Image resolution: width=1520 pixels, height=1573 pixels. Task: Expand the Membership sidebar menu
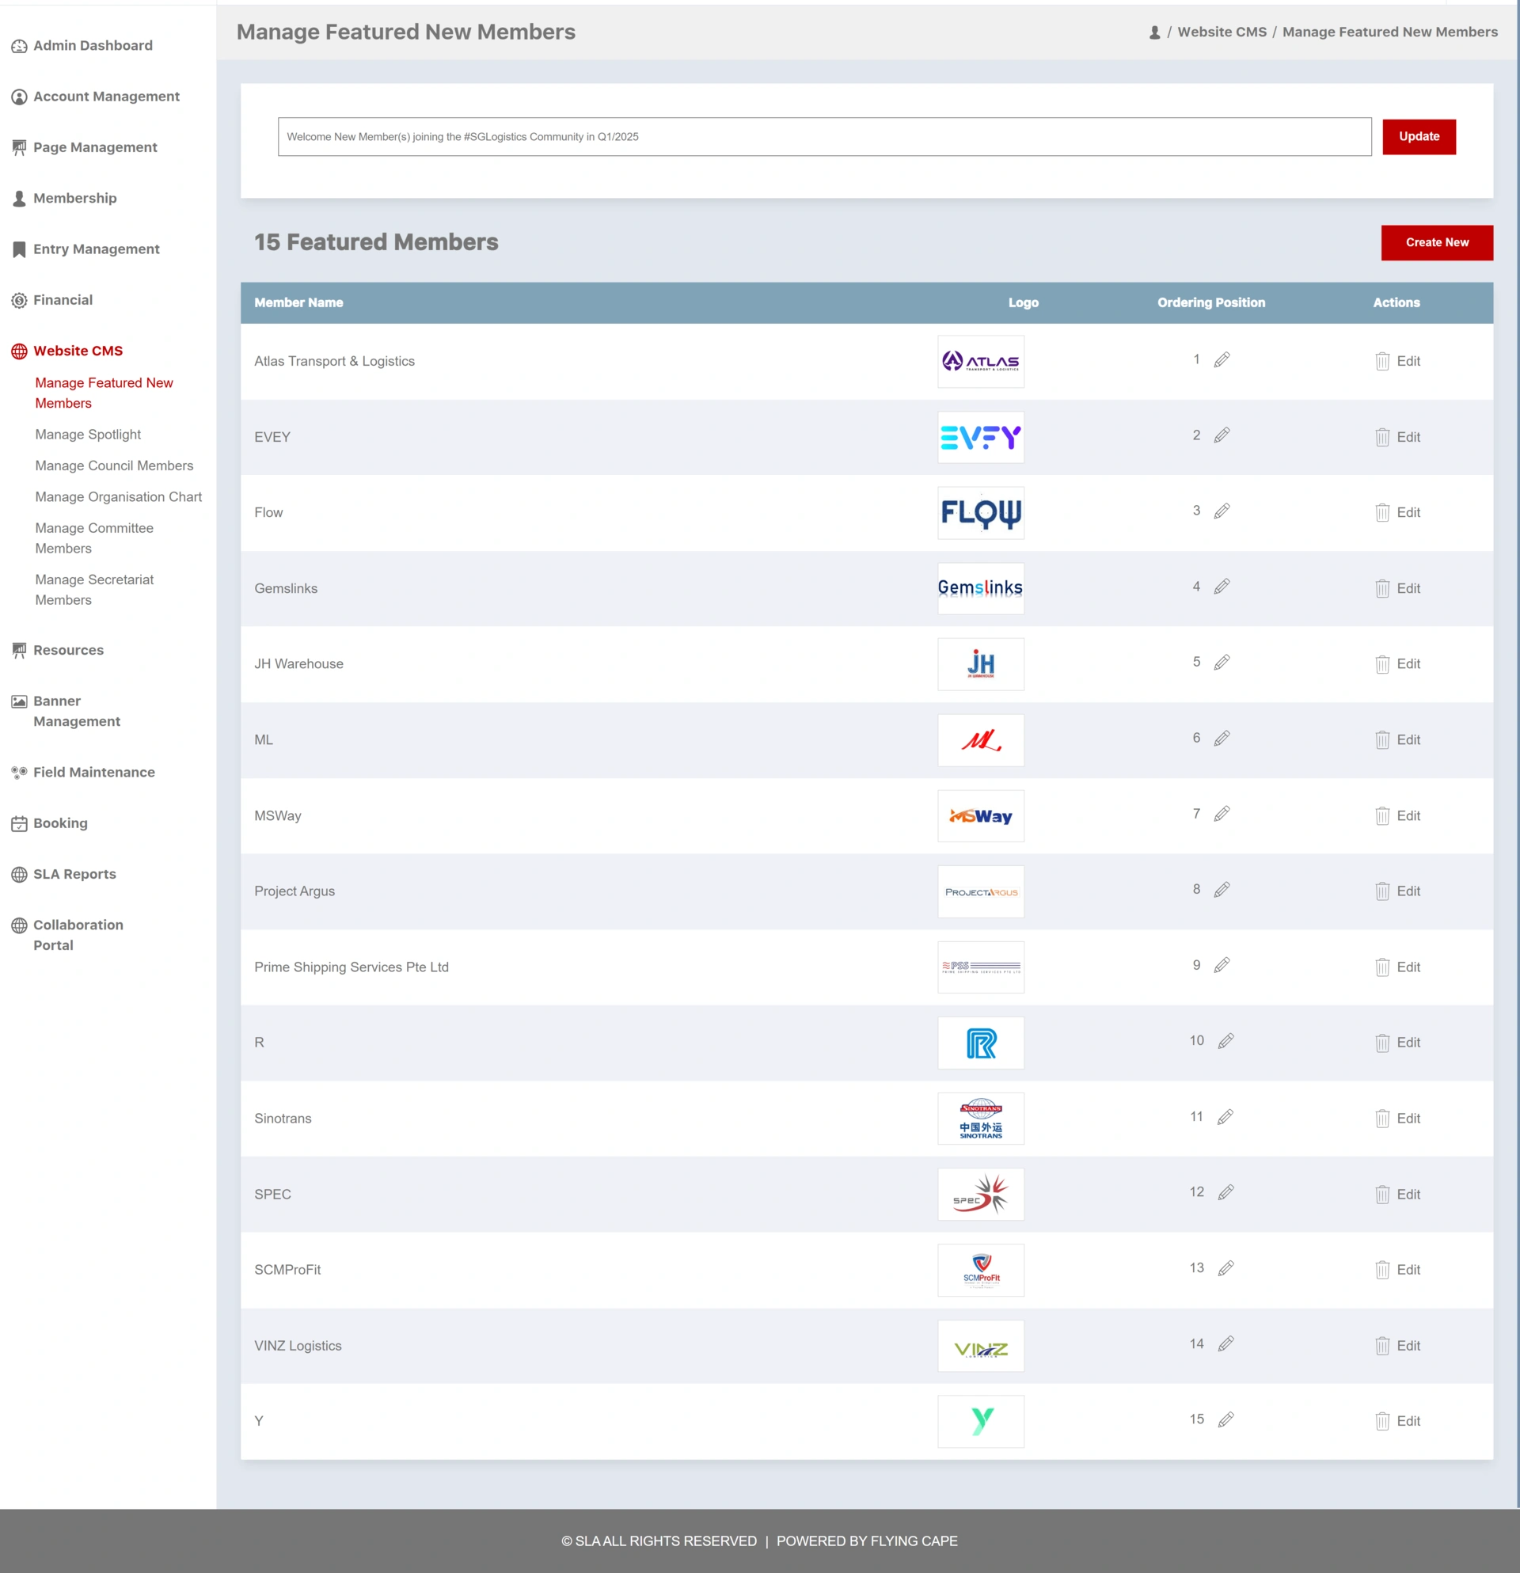(74, 198)
